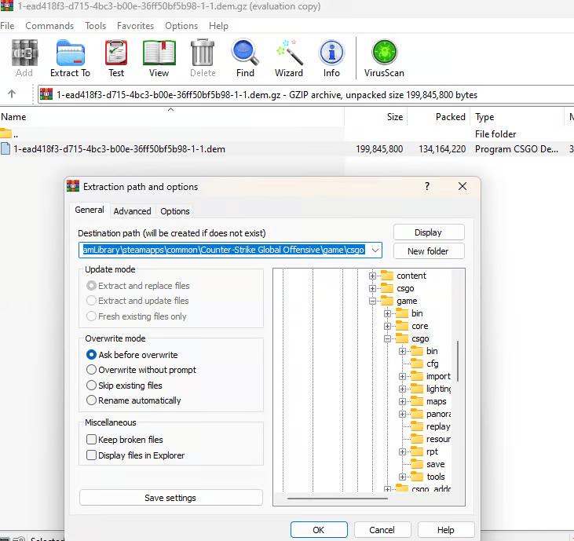Collapse the csgo node under game
The height and width of the screenshot is (541, 574).
387,338
